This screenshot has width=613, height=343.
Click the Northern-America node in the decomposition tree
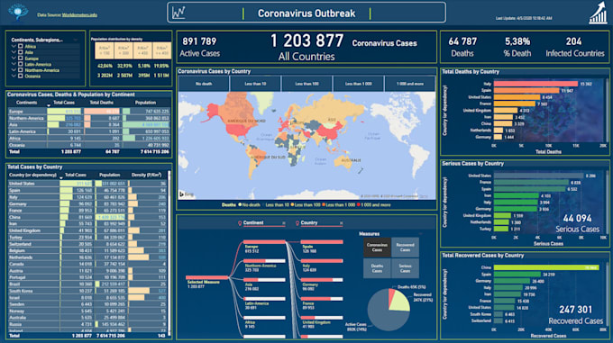(264, 261)
